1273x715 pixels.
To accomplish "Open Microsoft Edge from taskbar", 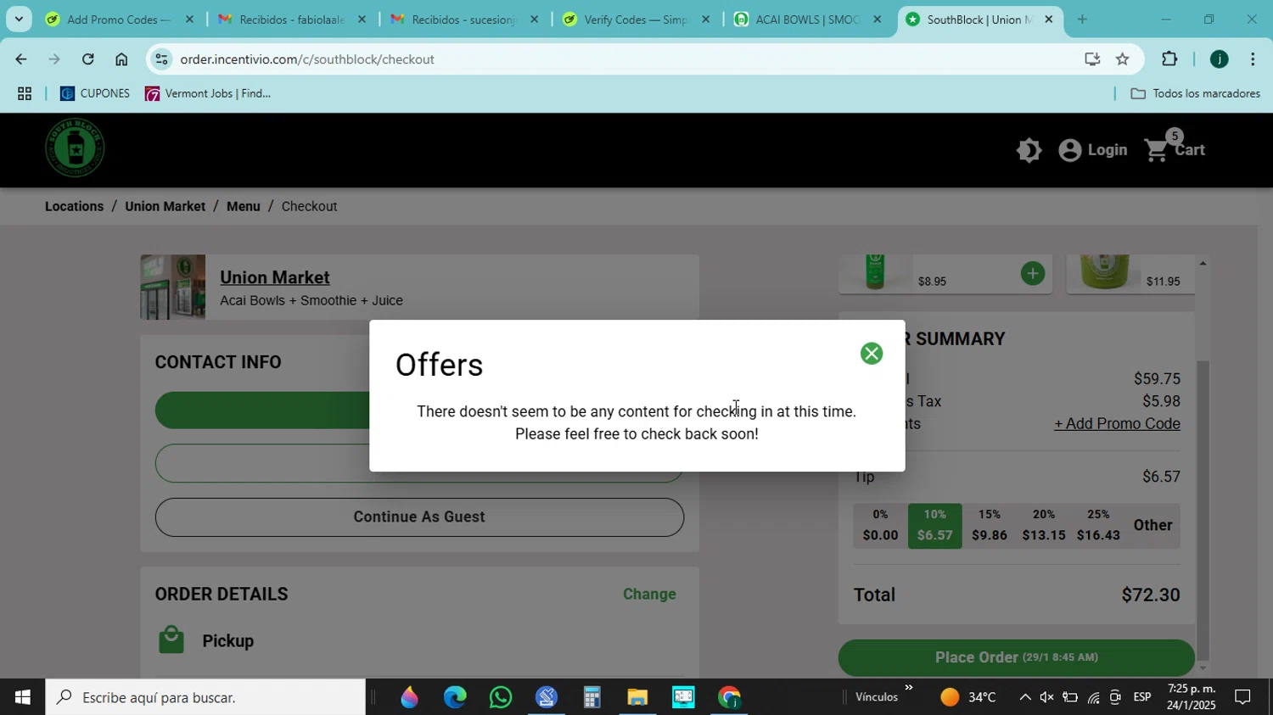I will (455, 697).
